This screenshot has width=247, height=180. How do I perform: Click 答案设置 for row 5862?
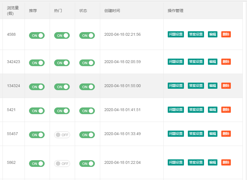(x=196, y=162)
